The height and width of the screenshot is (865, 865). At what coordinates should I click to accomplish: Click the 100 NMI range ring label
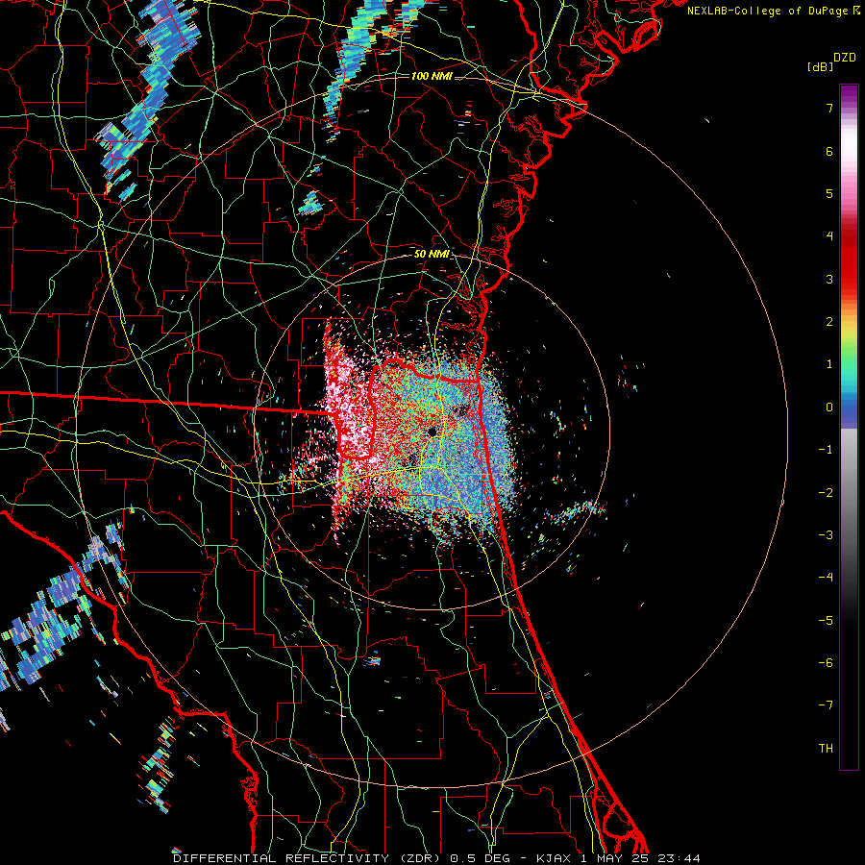(432, 76)
